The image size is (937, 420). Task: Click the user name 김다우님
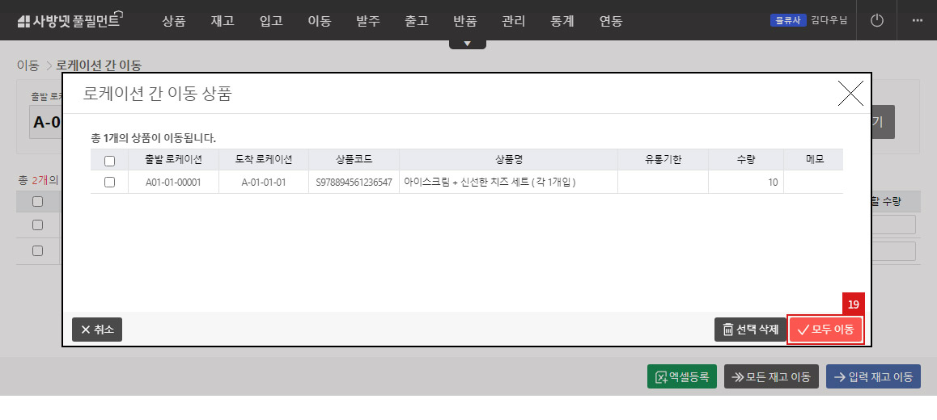(x=829, y=20)
